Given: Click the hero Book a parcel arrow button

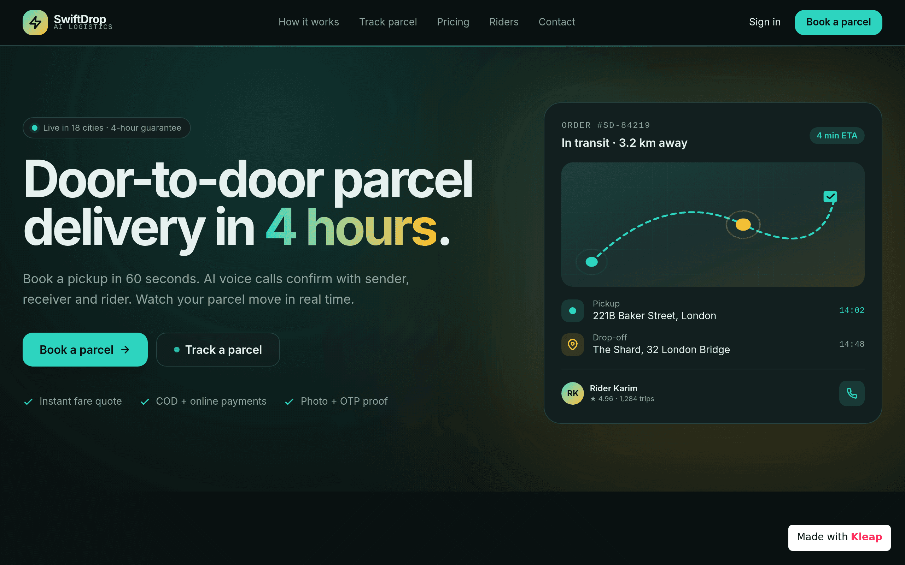Looking at the screenshot, I should pos(85,350).
